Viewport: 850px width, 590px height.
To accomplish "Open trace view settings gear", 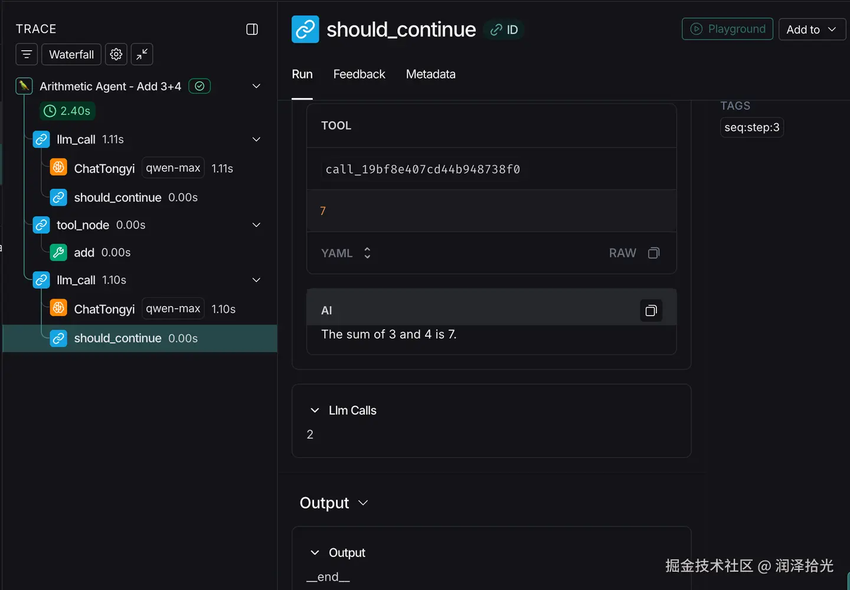I will click(x=116, y=54).
